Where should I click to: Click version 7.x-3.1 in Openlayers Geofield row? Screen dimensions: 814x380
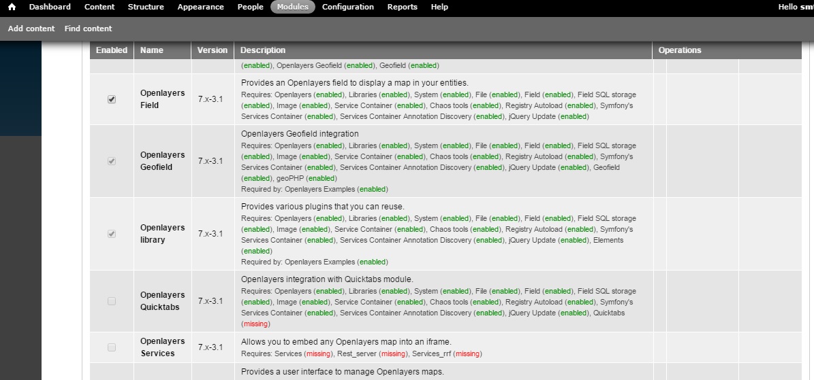click(x=210, y=160)
